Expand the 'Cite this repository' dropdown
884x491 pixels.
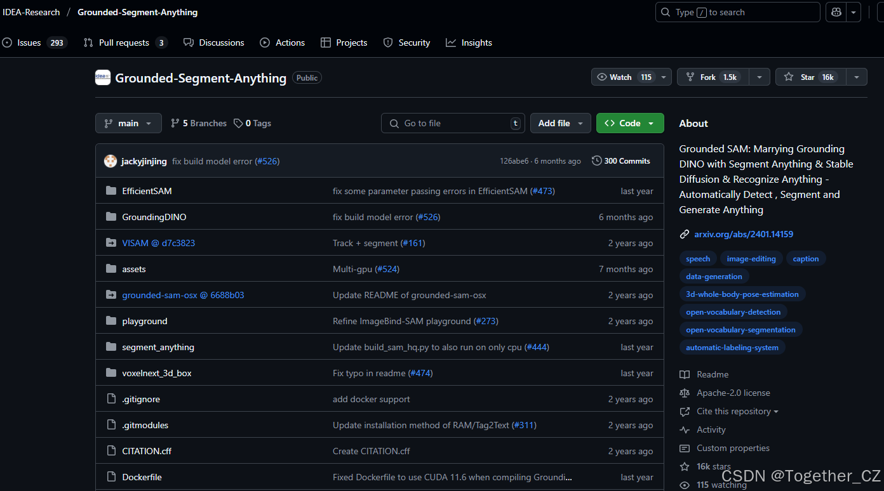pyautogui.click(x=737, y=411)
